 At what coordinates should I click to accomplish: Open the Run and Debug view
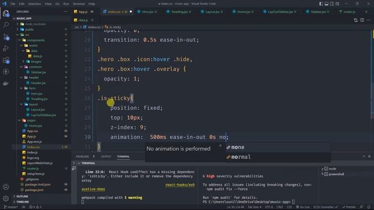6,48
